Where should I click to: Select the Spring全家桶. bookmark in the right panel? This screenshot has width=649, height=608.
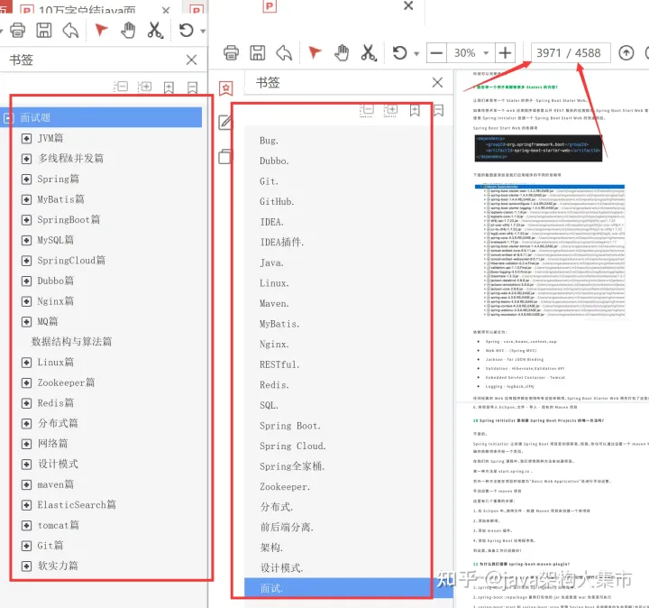[292, 466]
